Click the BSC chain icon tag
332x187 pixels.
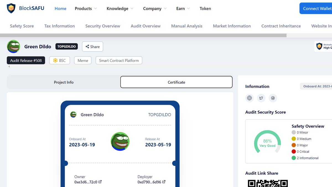[x=59, y=60]
